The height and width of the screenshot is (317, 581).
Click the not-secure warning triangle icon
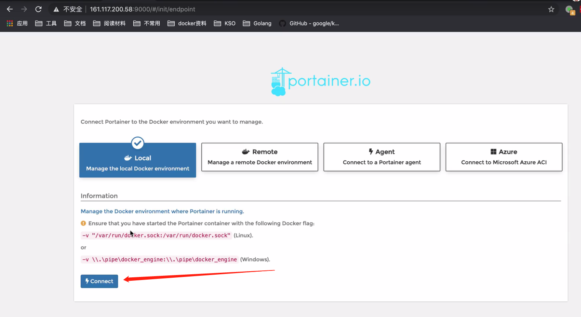56,9
